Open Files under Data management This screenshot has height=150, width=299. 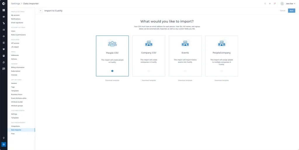coord(13,134)
